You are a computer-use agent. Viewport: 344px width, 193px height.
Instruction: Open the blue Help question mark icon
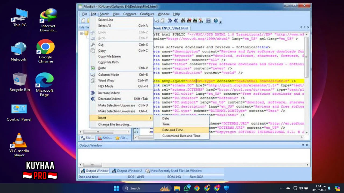pyautogui.click(x=216, y=21)
